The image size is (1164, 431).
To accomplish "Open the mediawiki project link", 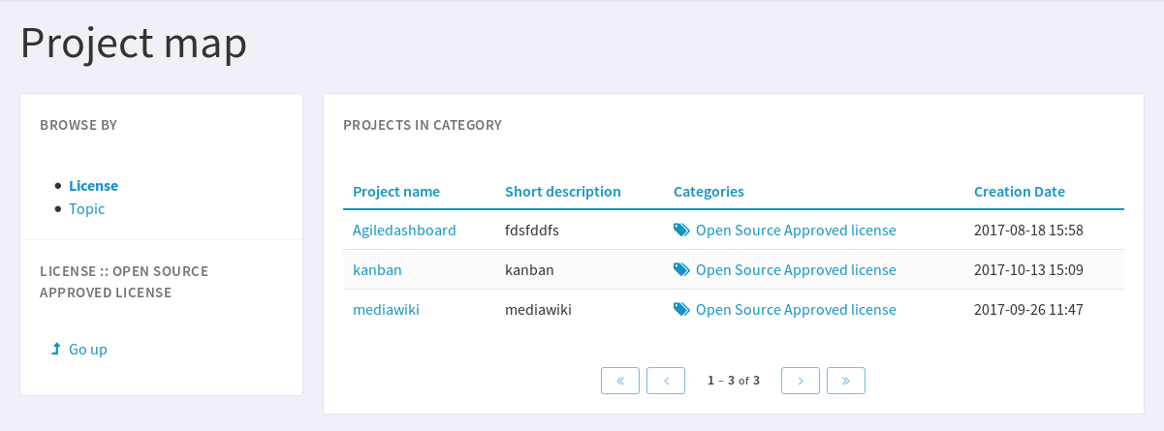I will 386,310.
